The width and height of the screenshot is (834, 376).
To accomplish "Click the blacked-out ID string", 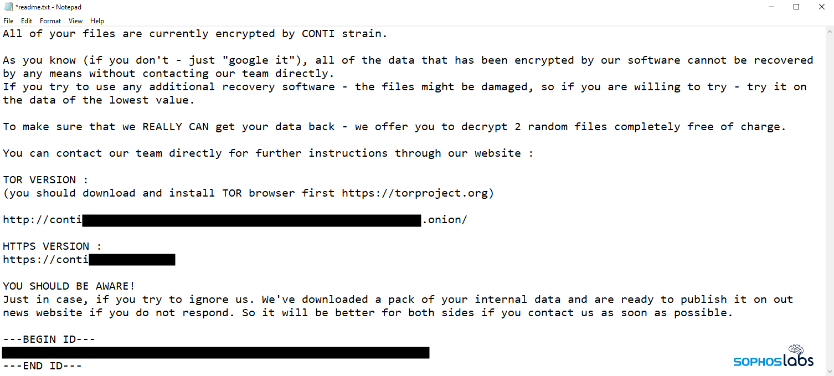I will [x=215, y=353].
